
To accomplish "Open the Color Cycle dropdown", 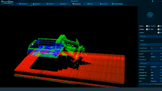I will pyautogui.click(x=156, y=78).
